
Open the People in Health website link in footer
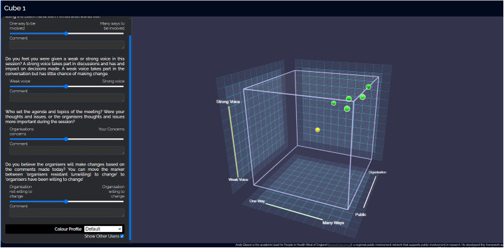[340, 245]
